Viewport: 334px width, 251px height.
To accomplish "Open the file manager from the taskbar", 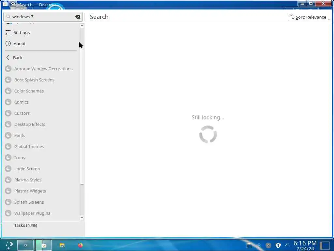I will pyautogui.click(x=62, y=245).
